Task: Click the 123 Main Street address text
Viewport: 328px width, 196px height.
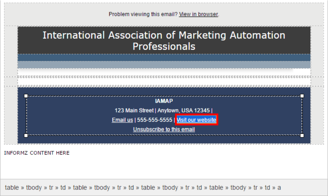Action: click(134, 110)
